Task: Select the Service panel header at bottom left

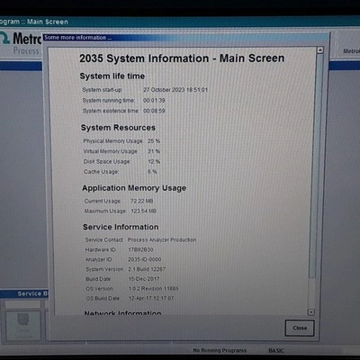Action: (24, 293)
